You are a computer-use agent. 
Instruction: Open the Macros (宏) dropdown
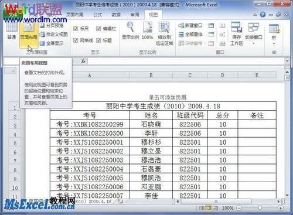274,33
